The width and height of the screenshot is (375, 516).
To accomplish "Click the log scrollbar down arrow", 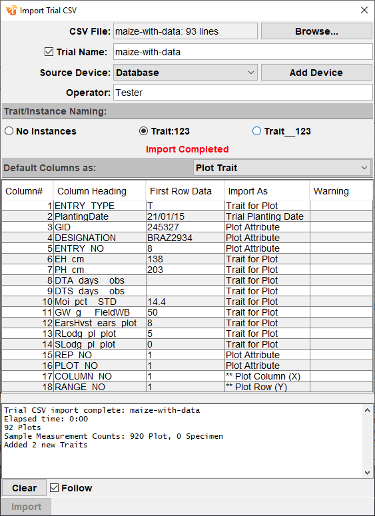I will click(368, 473).
